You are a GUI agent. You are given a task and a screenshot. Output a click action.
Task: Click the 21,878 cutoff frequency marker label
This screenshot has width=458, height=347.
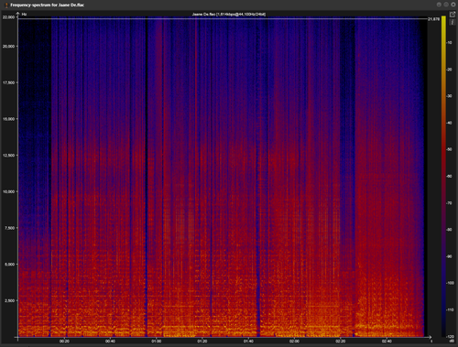click(x=433, y=19)
